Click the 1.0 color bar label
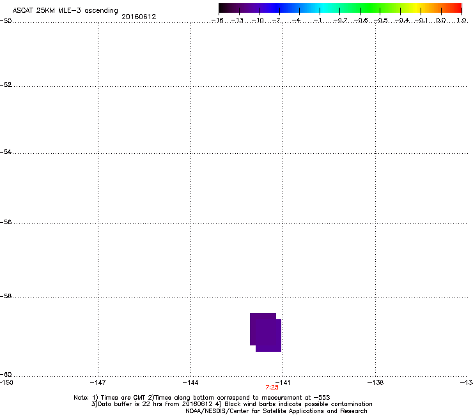 click(461, 20)
